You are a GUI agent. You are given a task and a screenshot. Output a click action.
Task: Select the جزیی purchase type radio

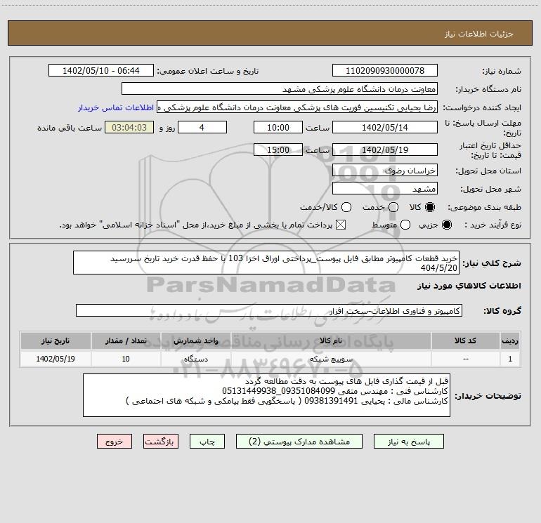click(x=446, y=225)
